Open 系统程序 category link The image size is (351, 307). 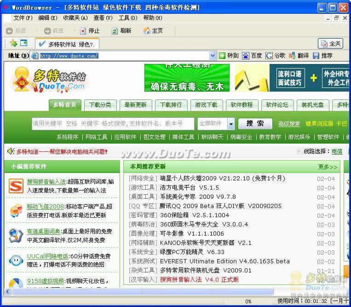click(67, 137)
